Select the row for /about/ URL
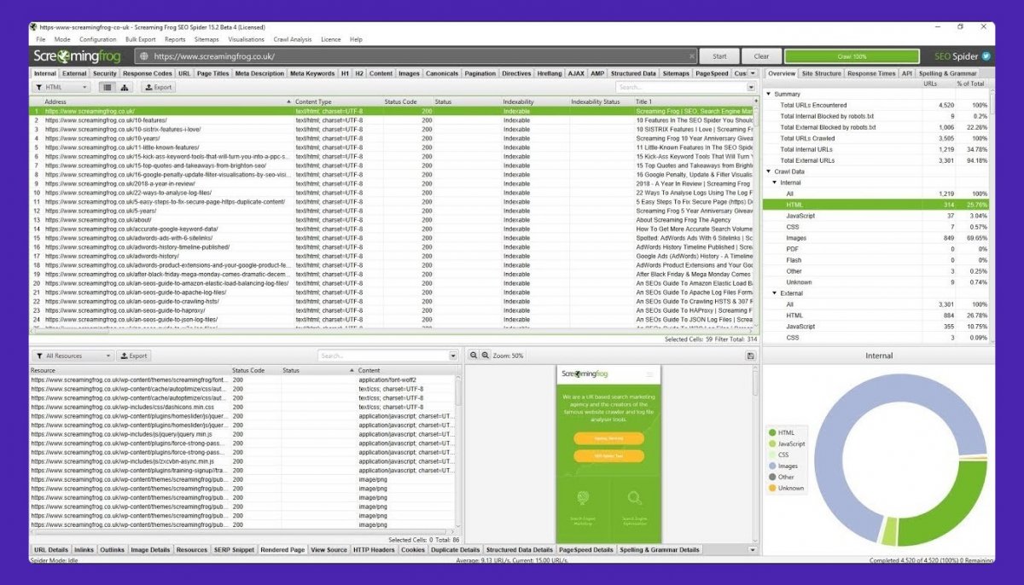Screen dimensions: 1024x585 393,220
